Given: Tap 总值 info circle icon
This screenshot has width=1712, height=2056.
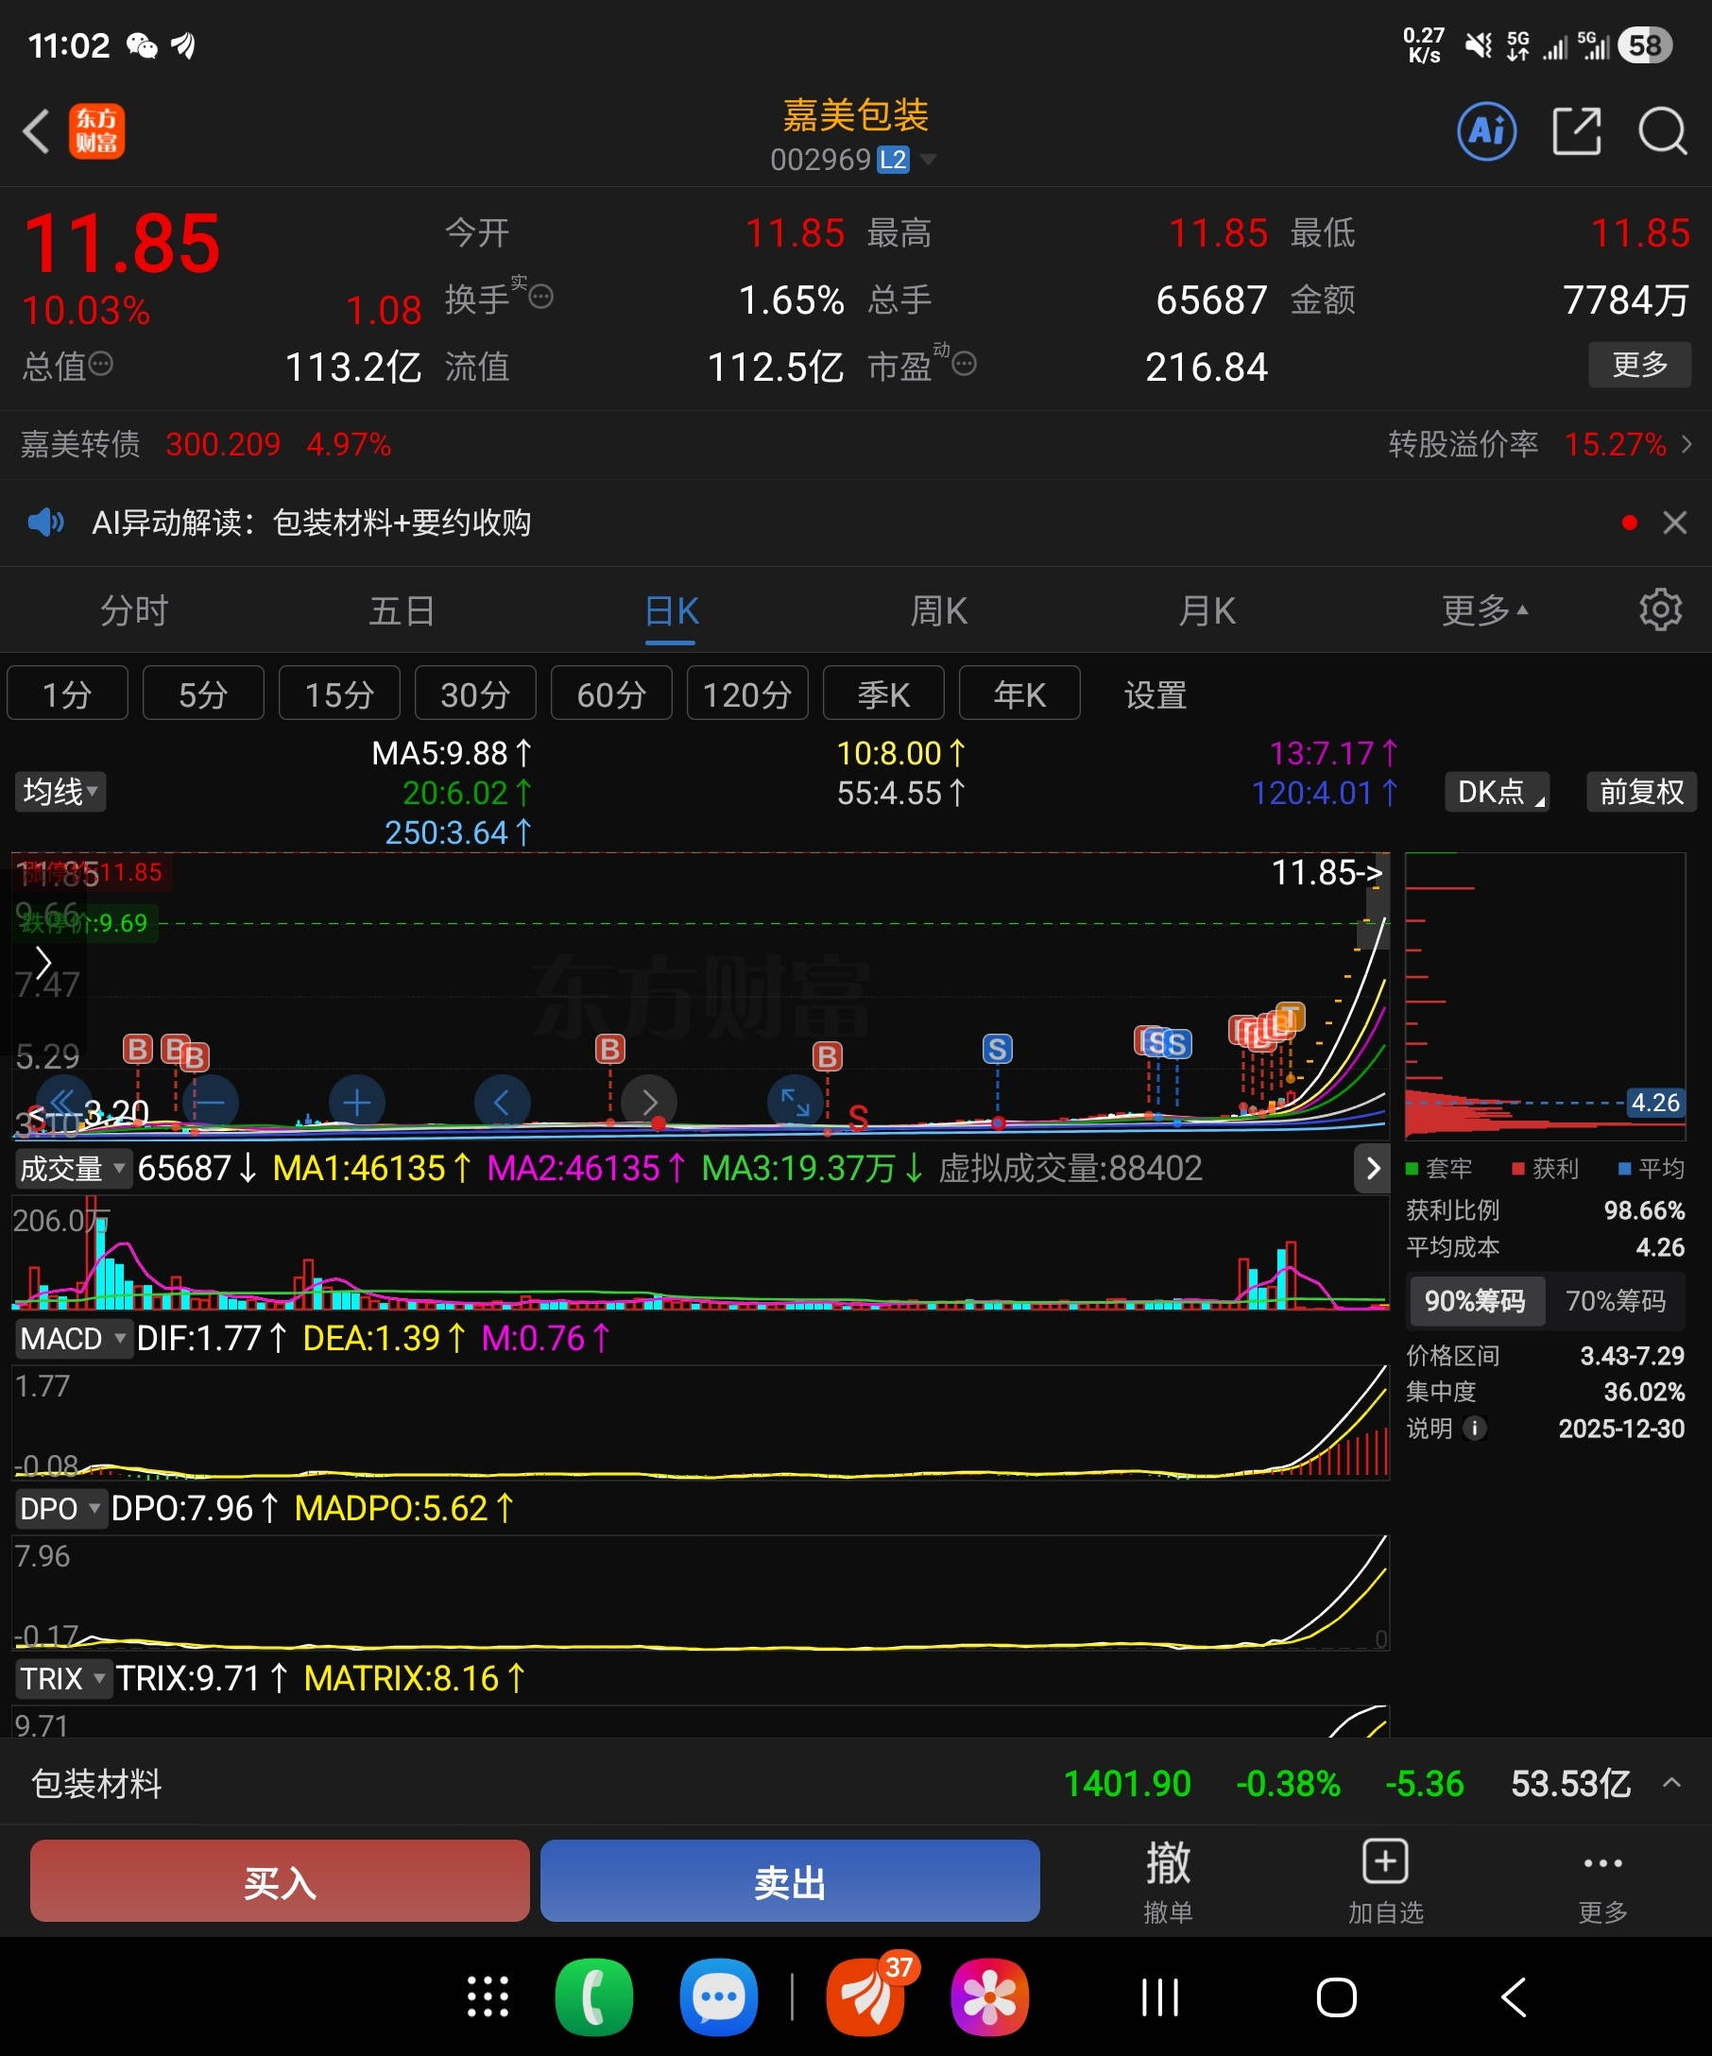Looking at the screenshot, I should tap(101, 365).
